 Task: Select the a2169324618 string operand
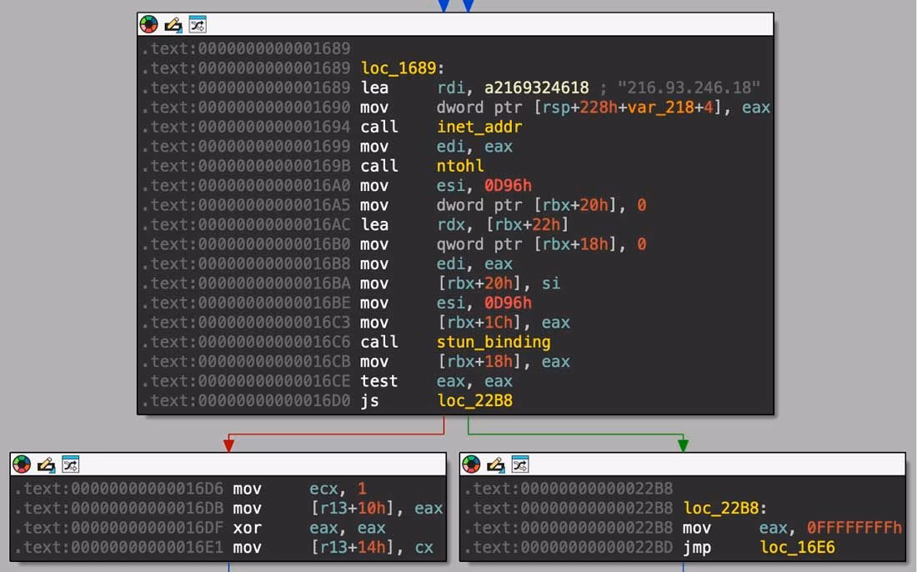(536, 88)
